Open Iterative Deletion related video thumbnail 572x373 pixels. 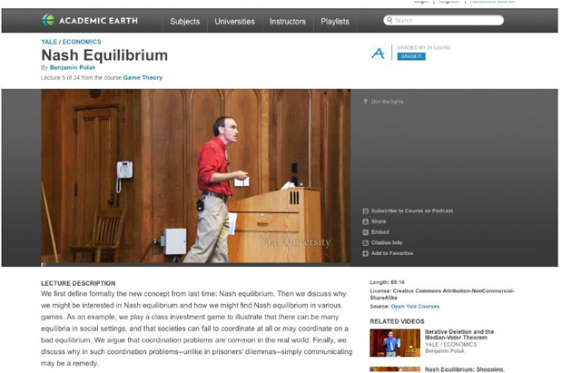(395, 343)
